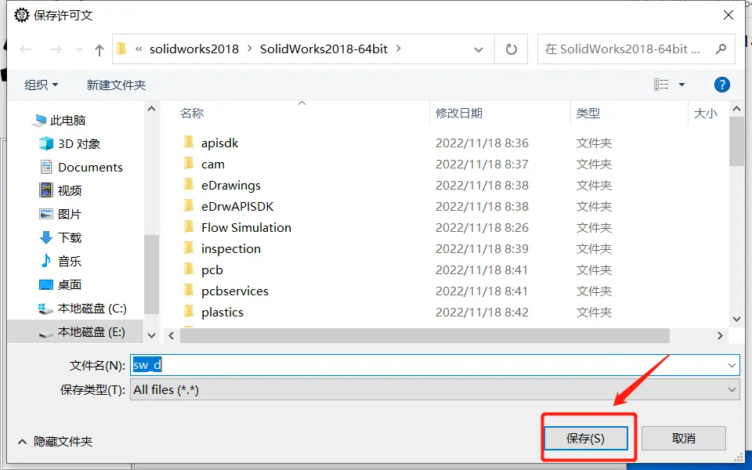The height and width of the screenshot is (470, 752).
Task: Sort by the 大小 column header
Action: pyautogui.click(x=706, y=113)
